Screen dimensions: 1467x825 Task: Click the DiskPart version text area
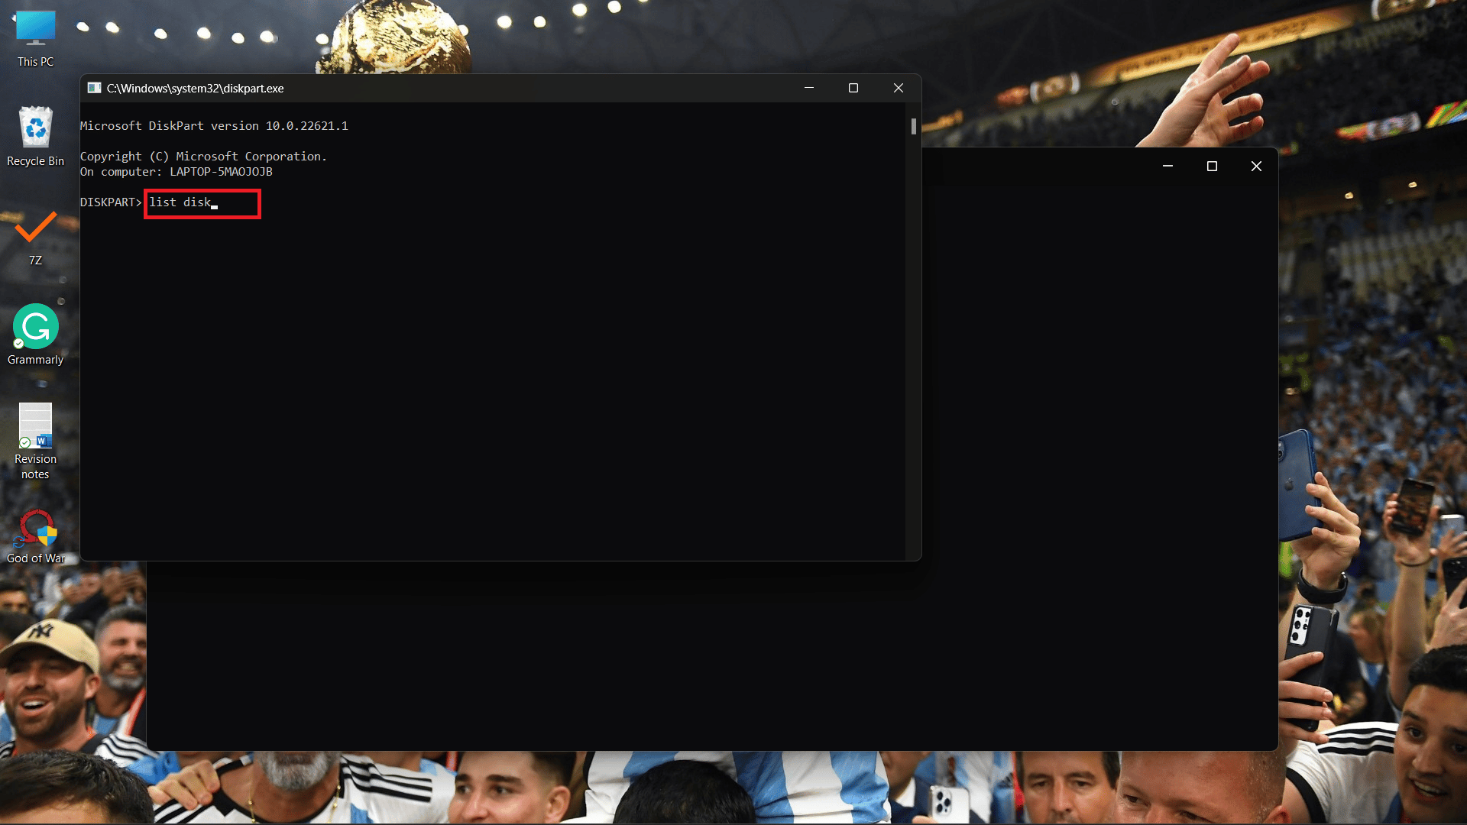click(214, 125)
